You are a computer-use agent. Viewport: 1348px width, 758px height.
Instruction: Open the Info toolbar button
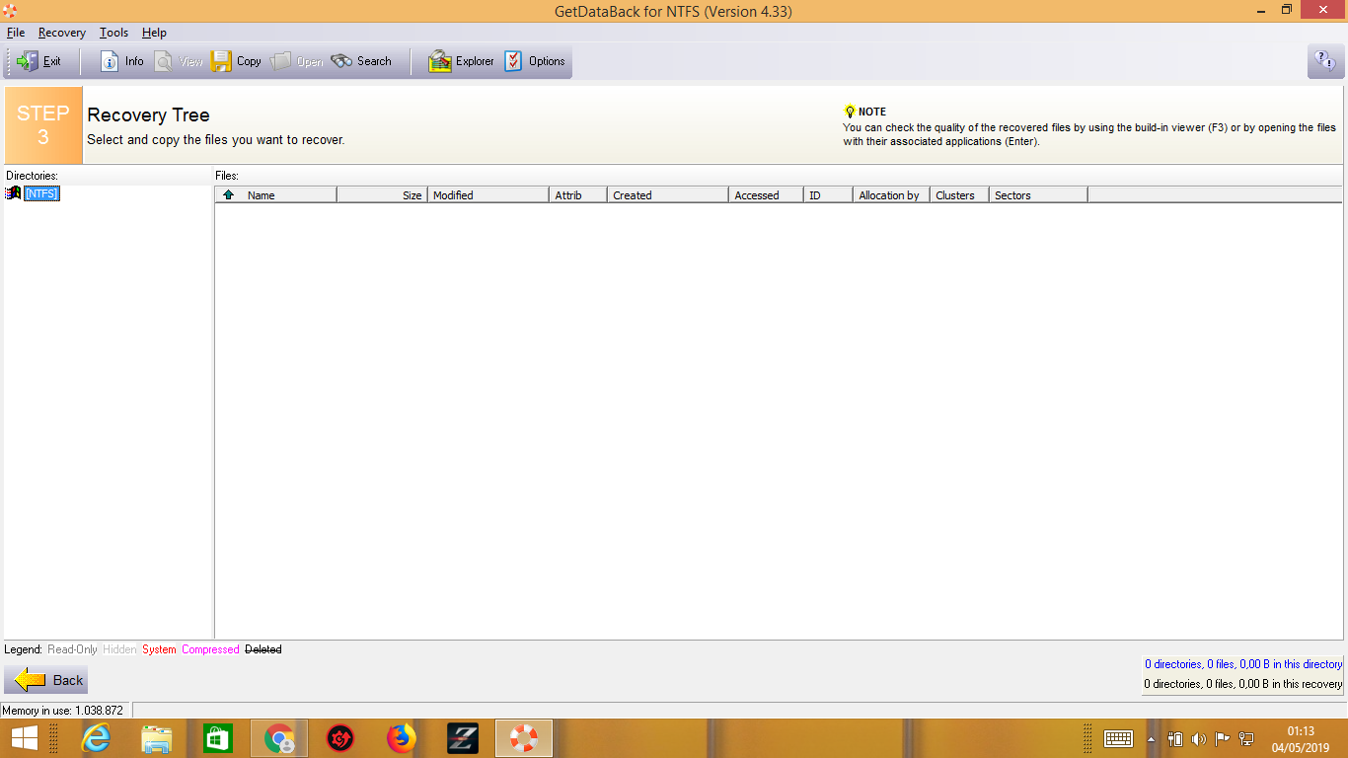click(122, 61)
